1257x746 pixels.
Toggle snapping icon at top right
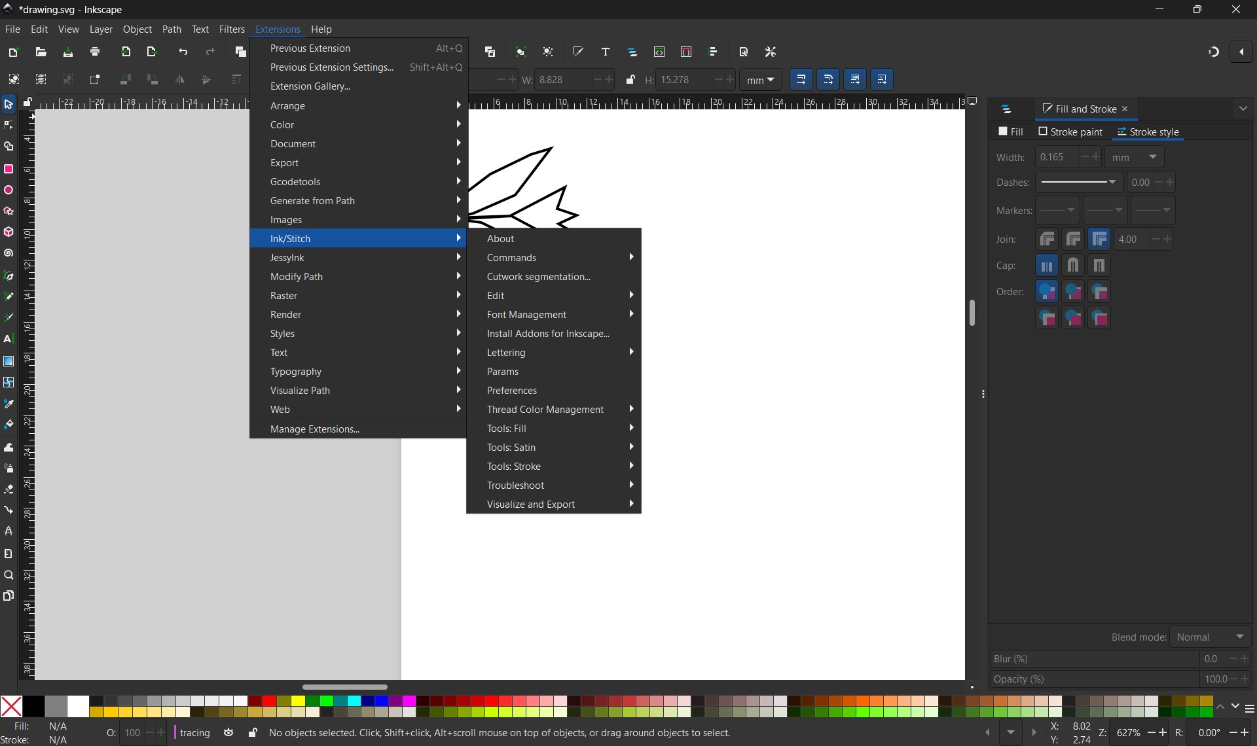[x=1214, y=52]
